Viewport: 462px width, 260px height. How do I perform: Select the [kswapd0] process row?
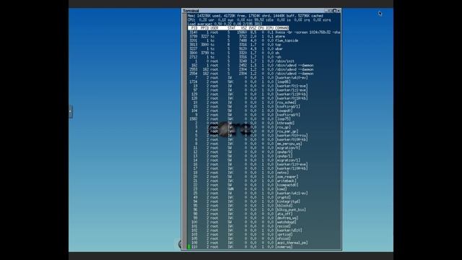263,110
